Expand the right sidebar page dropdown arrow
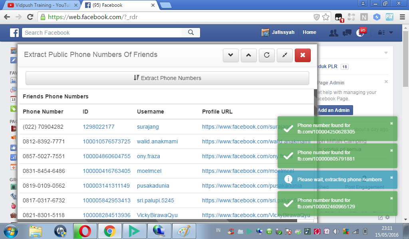 click(386, 53)
